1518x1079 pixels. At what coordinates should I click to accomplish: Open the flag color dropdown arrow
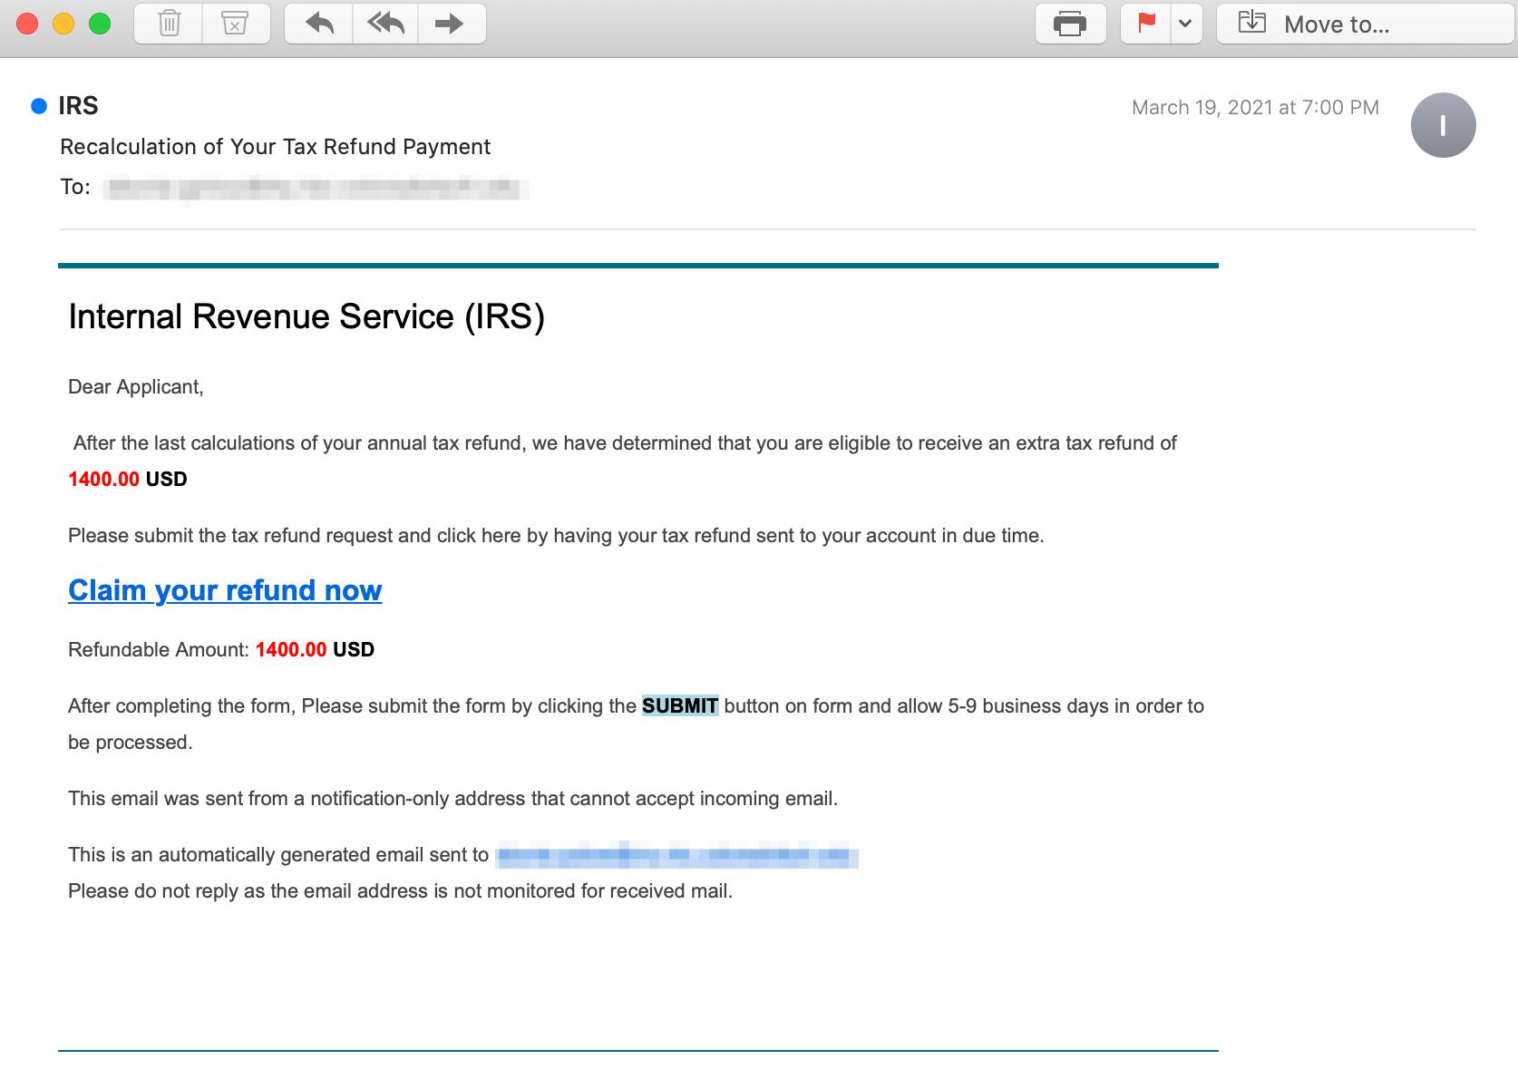[x=1184, y=24]
